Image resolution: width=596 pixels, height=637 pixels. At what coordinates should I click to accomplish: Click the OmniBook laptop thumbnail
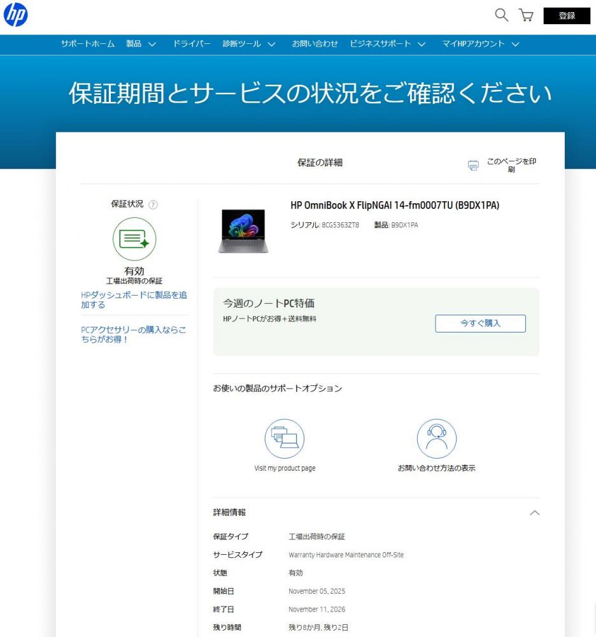point(243,231)
